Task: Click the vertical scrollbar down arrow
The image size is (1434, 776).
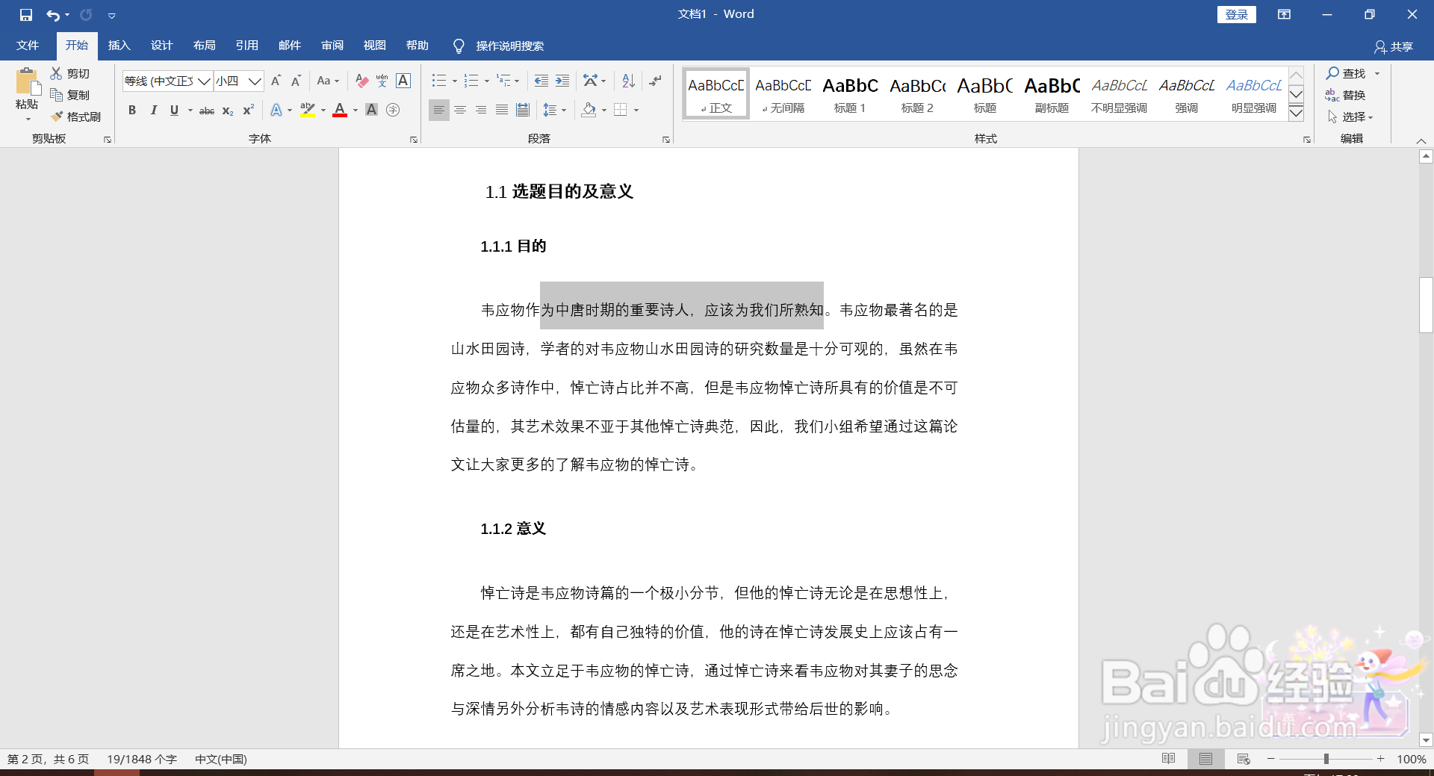Action: click(1426, 739)
